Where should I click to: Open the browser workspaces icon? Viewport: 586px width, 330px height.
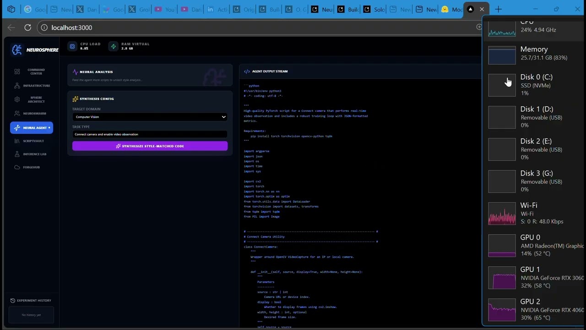coord(11,9)
